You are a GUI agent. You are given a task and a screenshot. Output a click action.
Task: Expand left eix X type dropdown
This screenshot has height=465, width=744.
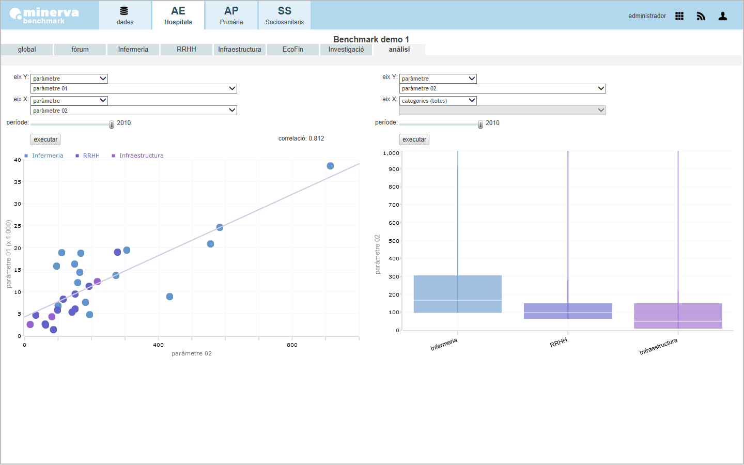pos(69,101)
